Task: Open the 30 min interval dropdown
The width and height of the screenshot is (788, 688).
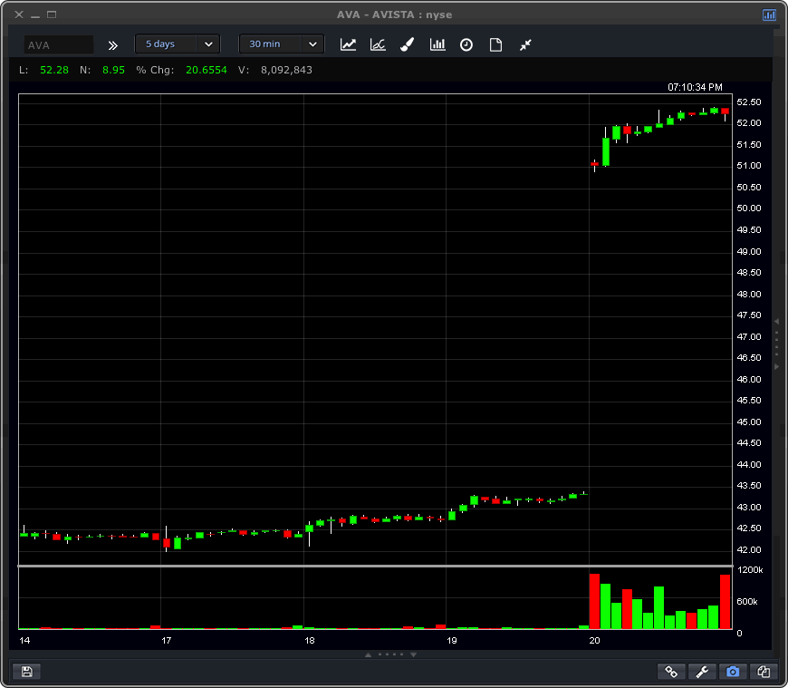Action: point(282,44)
